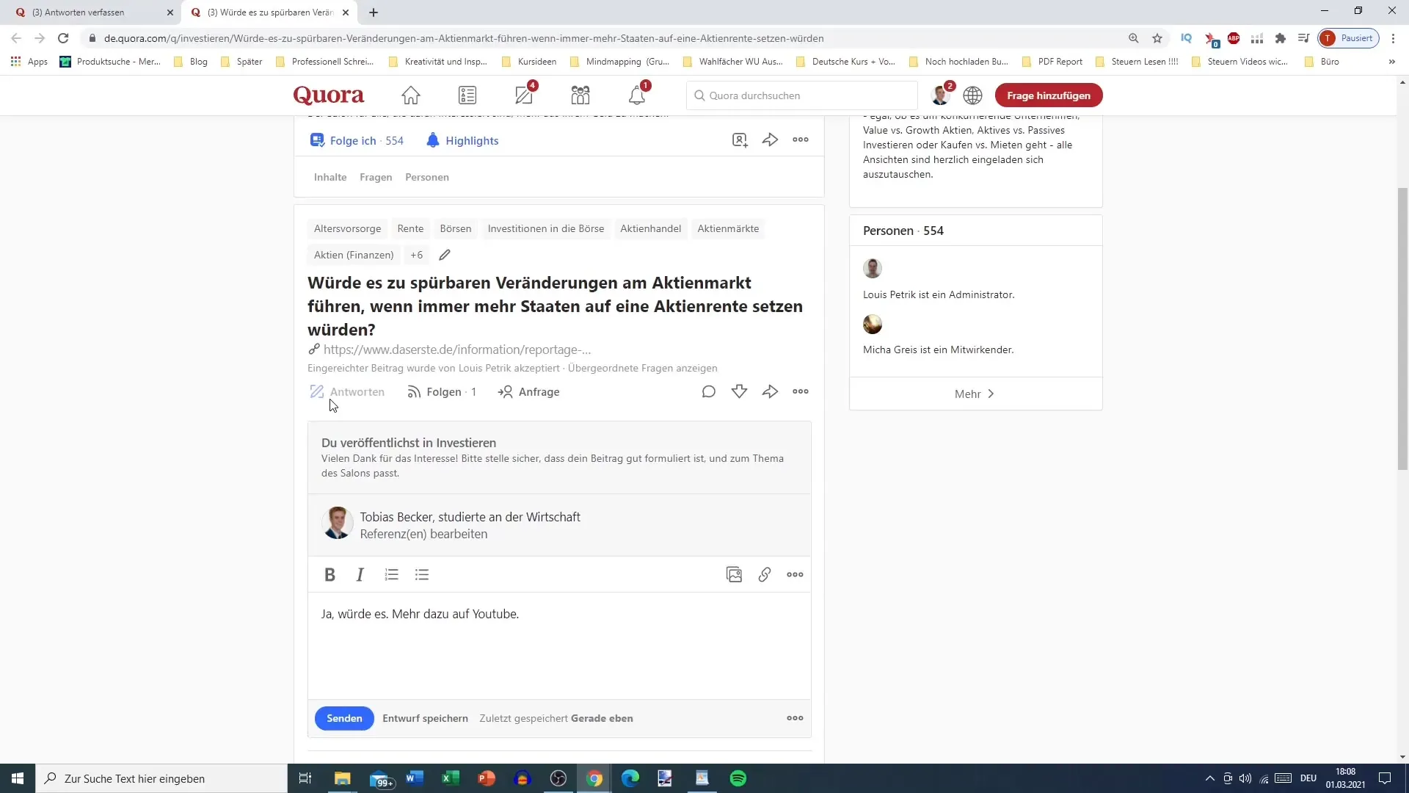Screen dimensions: 1409x793
Task: Select the Fragen tab
Action: pos(376,177)
